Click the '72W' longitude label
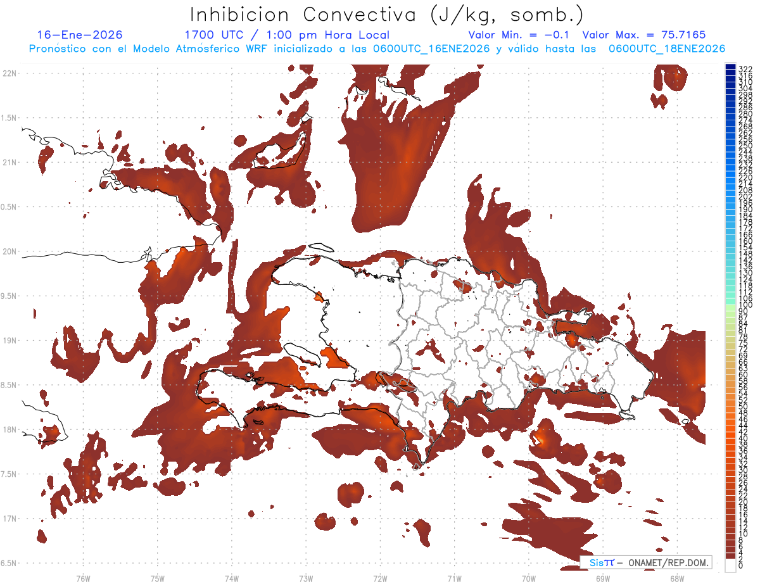Viewport: 760px width, 587px height. [380, 578]
